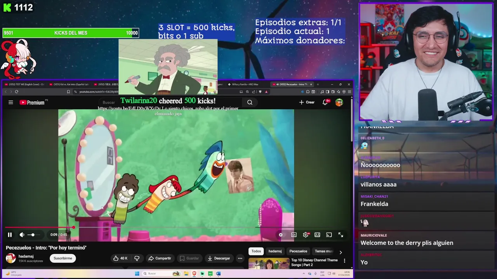The width and height of the screenshot is (497, 279).
Task: Click the Guardar button
Action: coord(189,258)
